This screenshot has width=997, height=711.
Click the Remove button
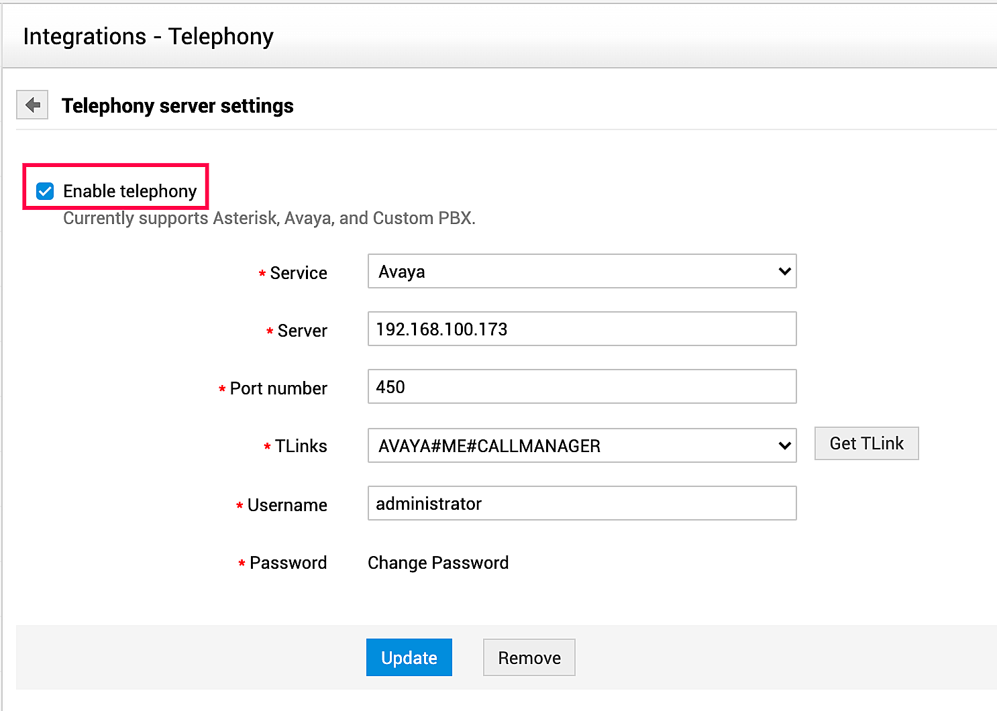coord(529,658)
